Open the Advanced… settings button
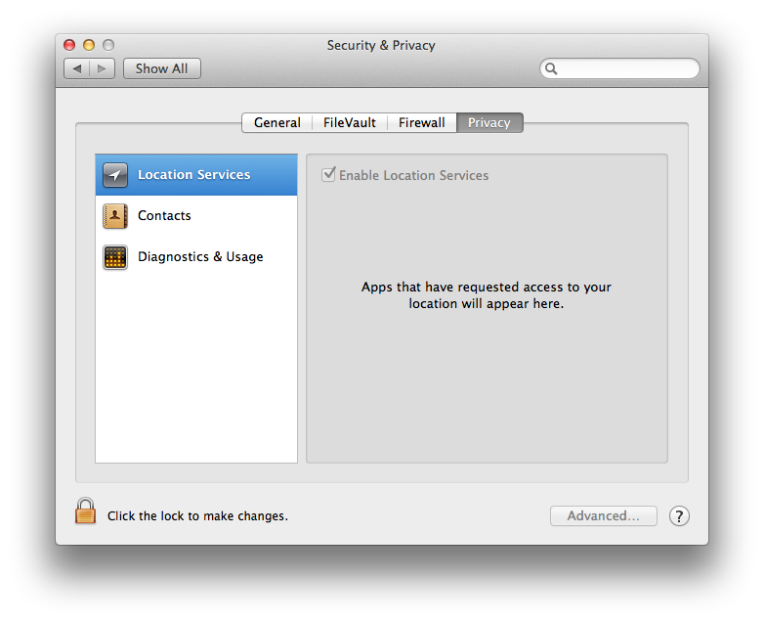This screenshot has width=764, height=622. [x=603, y=515]
